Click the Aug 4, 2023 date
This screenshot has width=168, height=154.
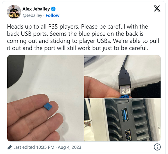click(x=69, y=147)
